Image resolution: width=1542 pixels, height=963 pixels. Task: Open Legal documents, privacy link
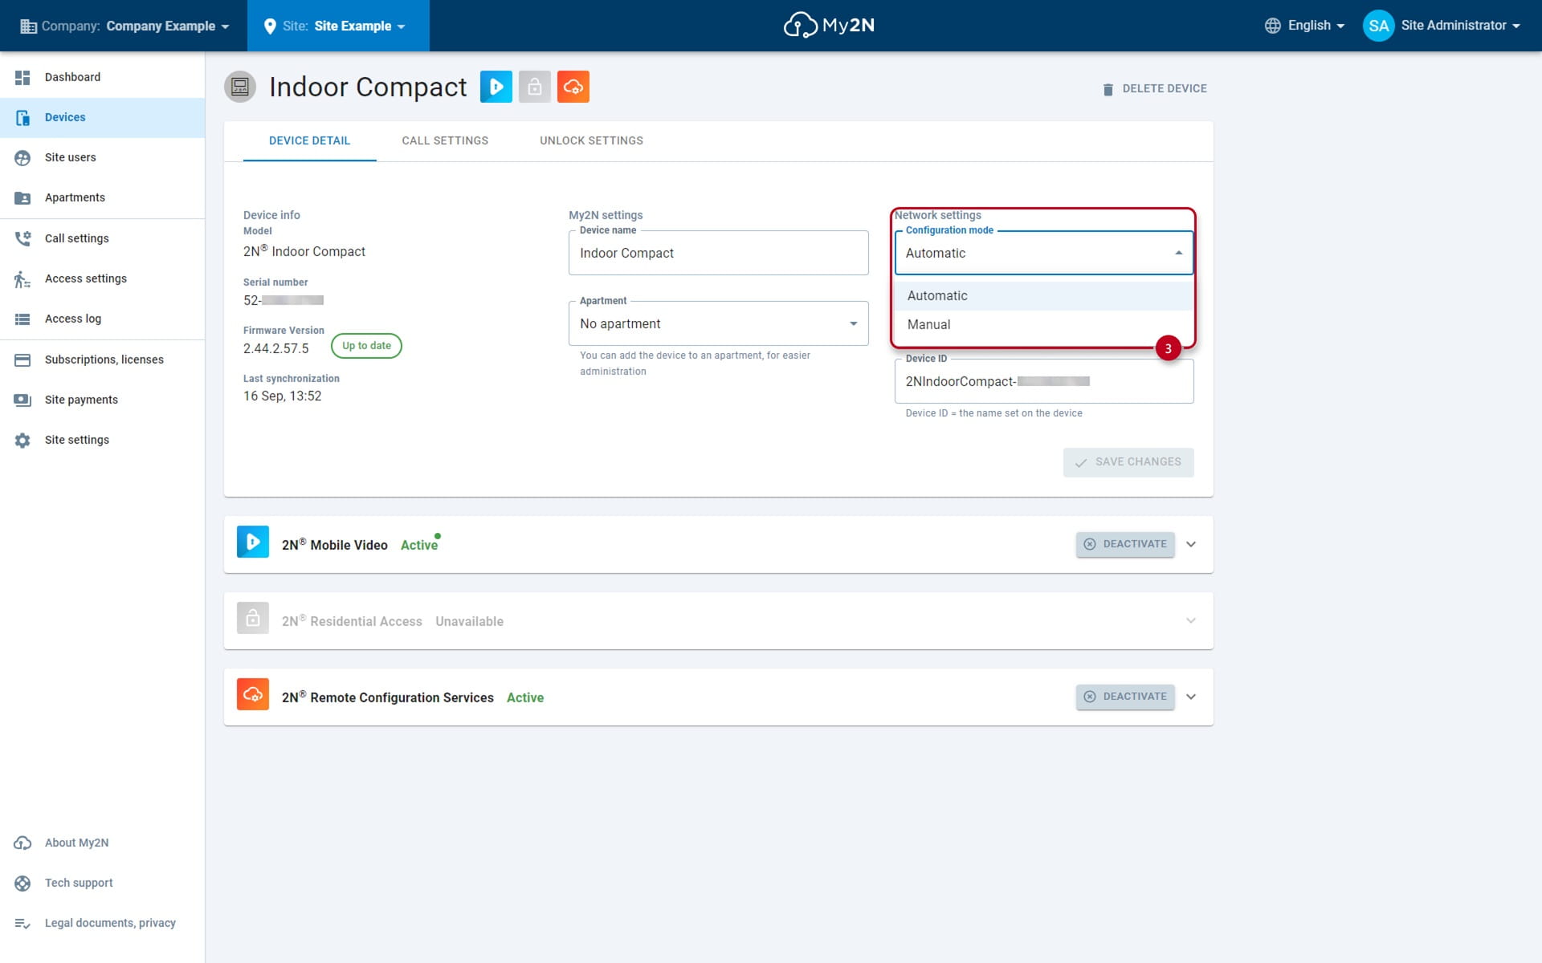(102, 923)
